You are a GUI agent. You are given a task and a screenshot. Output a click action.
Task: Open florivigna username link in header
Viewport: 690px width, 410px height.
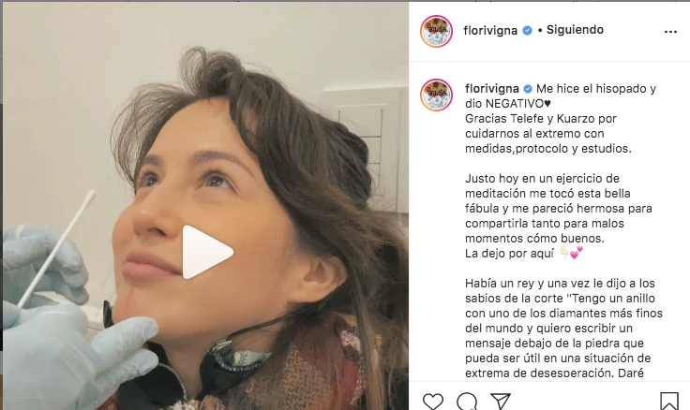point(490,30)
